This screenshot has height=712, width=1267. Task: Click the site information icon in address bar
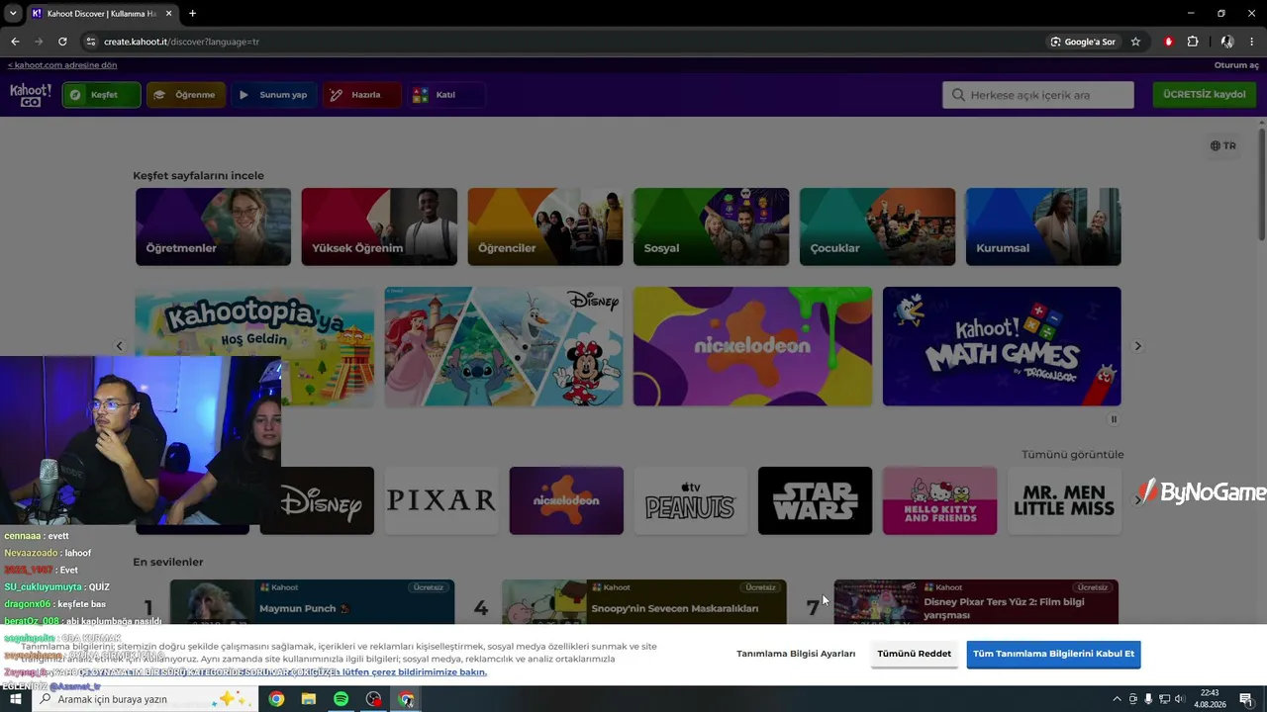tap(91, 42)
